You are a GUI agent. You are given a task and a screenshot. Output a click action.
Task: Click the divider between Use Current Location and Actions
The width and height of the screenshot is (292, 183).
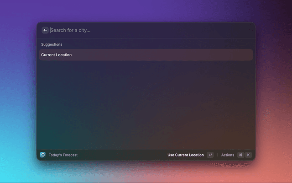coord(217,155)
